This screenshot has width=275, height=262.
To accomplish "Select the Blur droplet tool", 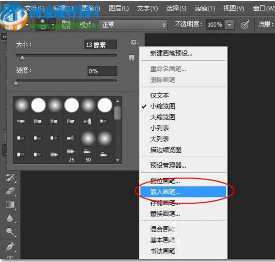I will click(x=10, y=218).
